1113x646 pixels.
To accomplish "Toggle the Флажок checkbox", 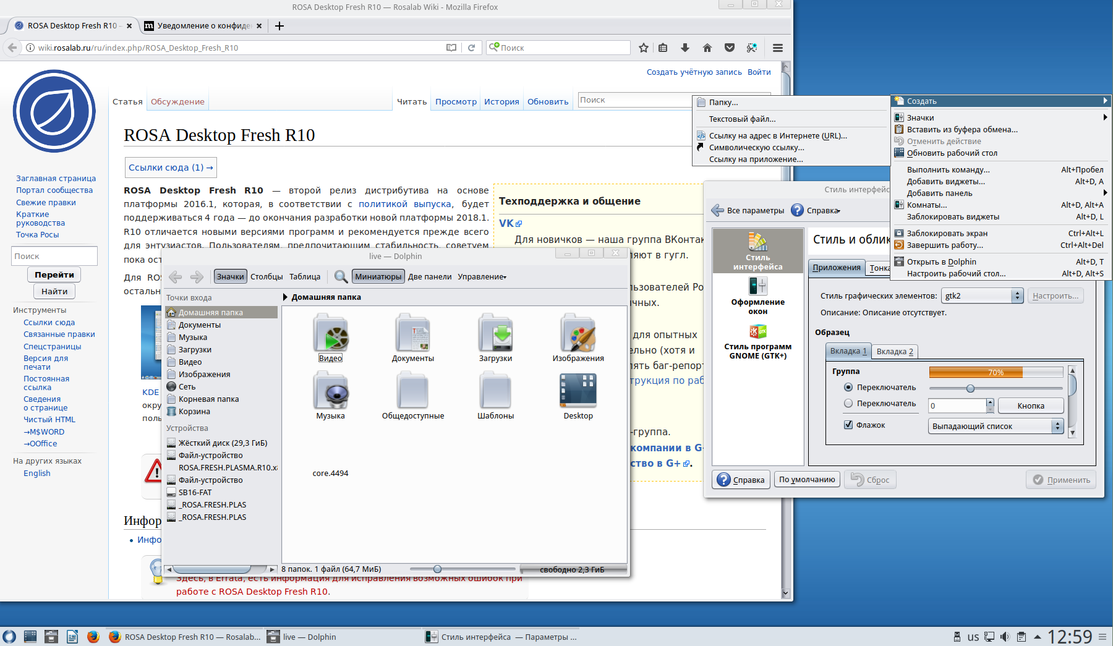I will tap(848, 425).
